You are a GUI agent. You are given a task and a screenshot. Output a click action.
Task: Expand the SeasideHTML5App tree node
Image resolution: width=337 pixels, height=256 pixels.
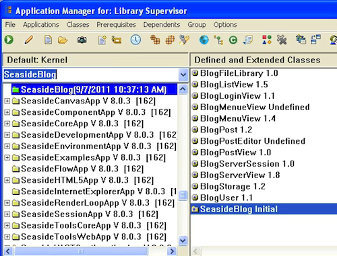click(x=7, y=180)
